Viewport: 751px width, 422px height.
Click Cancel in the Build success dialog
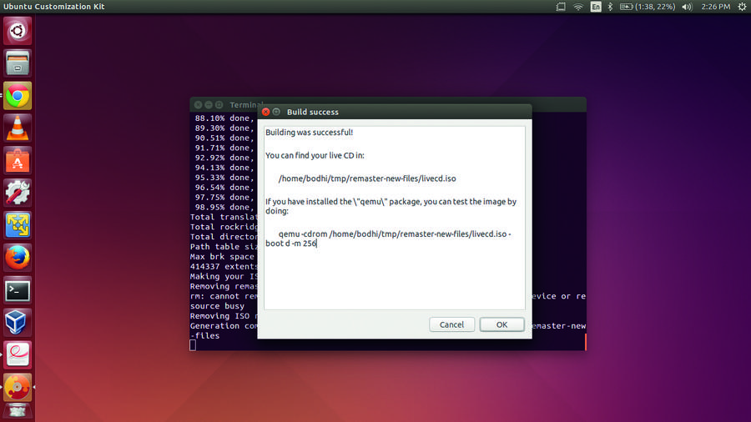(451, 324)
